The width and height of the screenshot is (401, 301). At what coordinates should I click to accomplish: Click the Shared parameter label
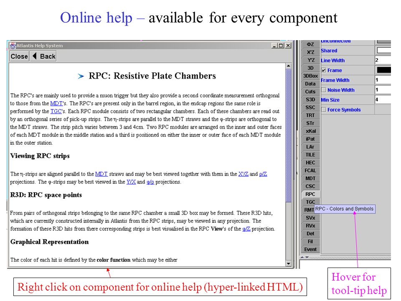(x=329, y=51)
